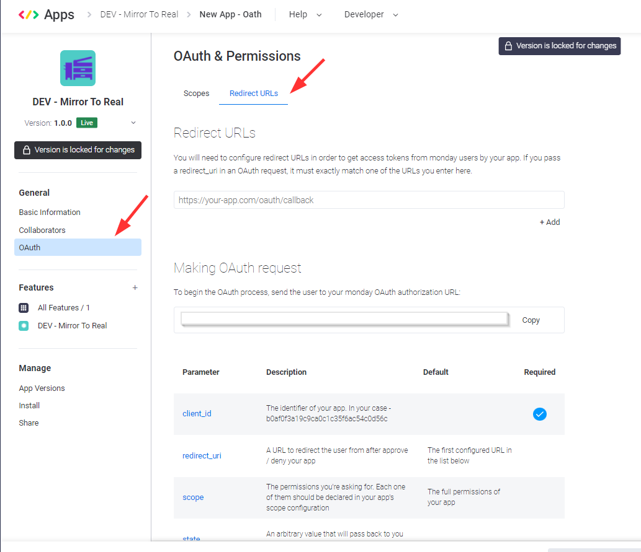Click the OAuth authorization URL field

(344, 319)
